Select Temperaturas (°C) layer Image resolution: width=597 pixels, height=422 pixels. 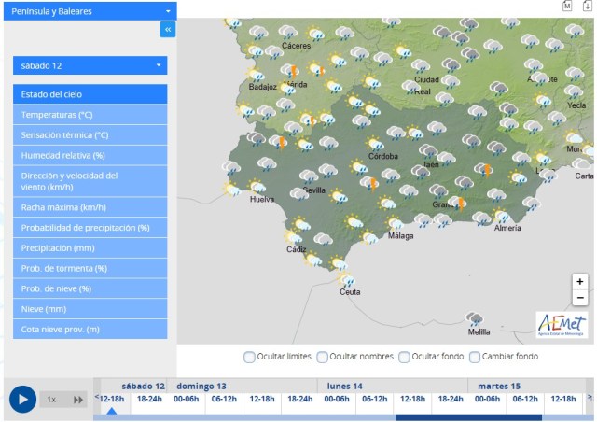pyautogui.click(x=90, y=114)
